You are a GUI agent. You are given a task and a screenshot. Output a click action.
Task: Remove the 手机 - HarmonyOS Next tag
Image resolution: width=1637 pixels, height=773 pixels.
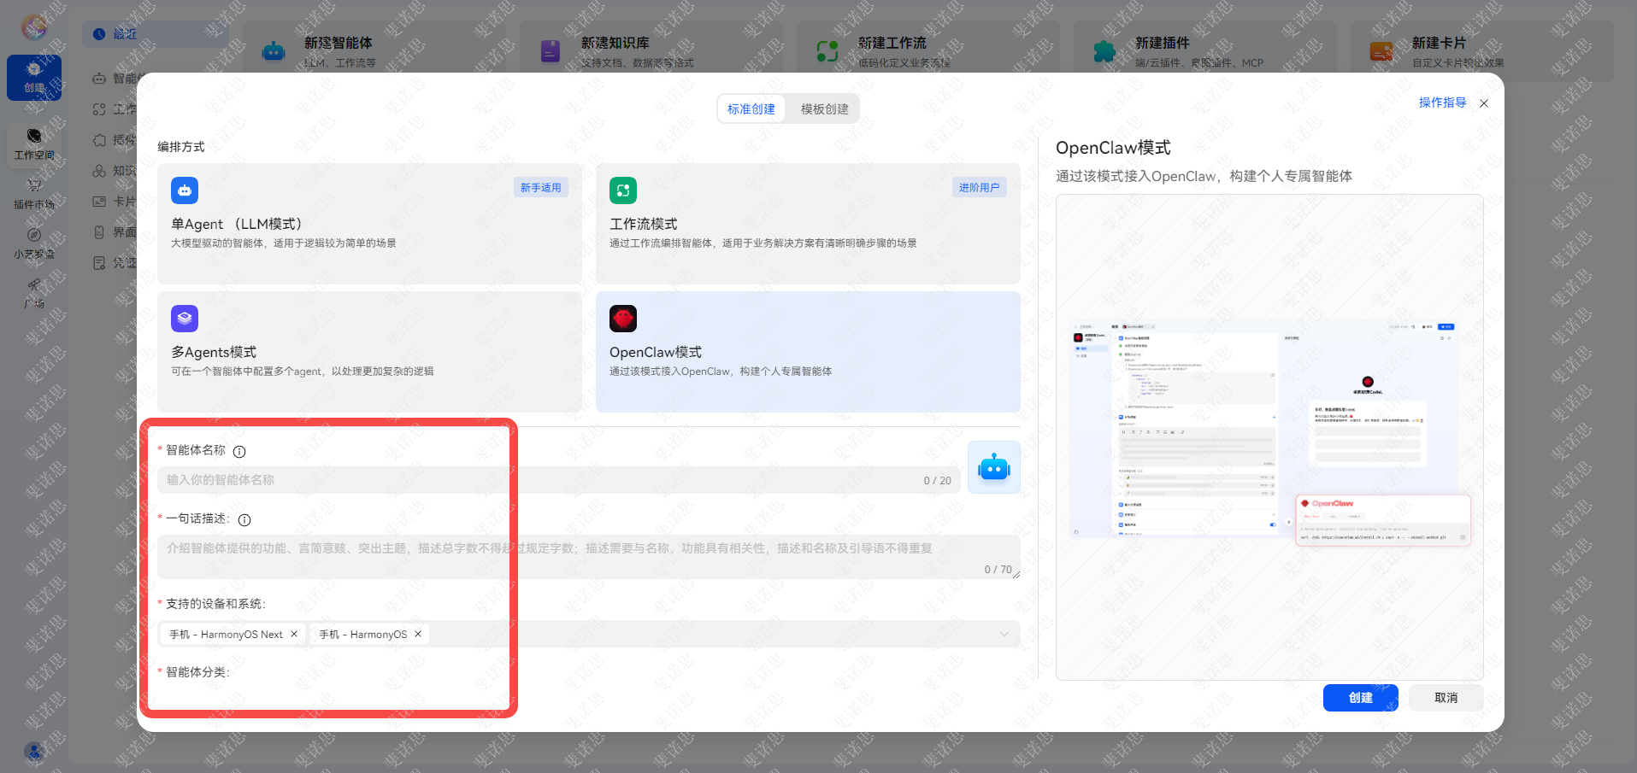(x=294, y=634)
